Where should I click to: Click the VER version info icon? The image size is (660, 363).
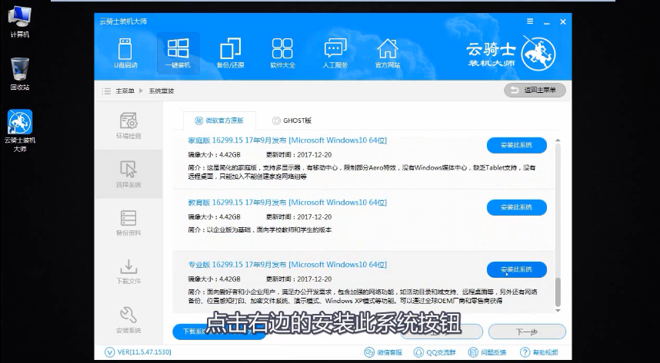109,352
